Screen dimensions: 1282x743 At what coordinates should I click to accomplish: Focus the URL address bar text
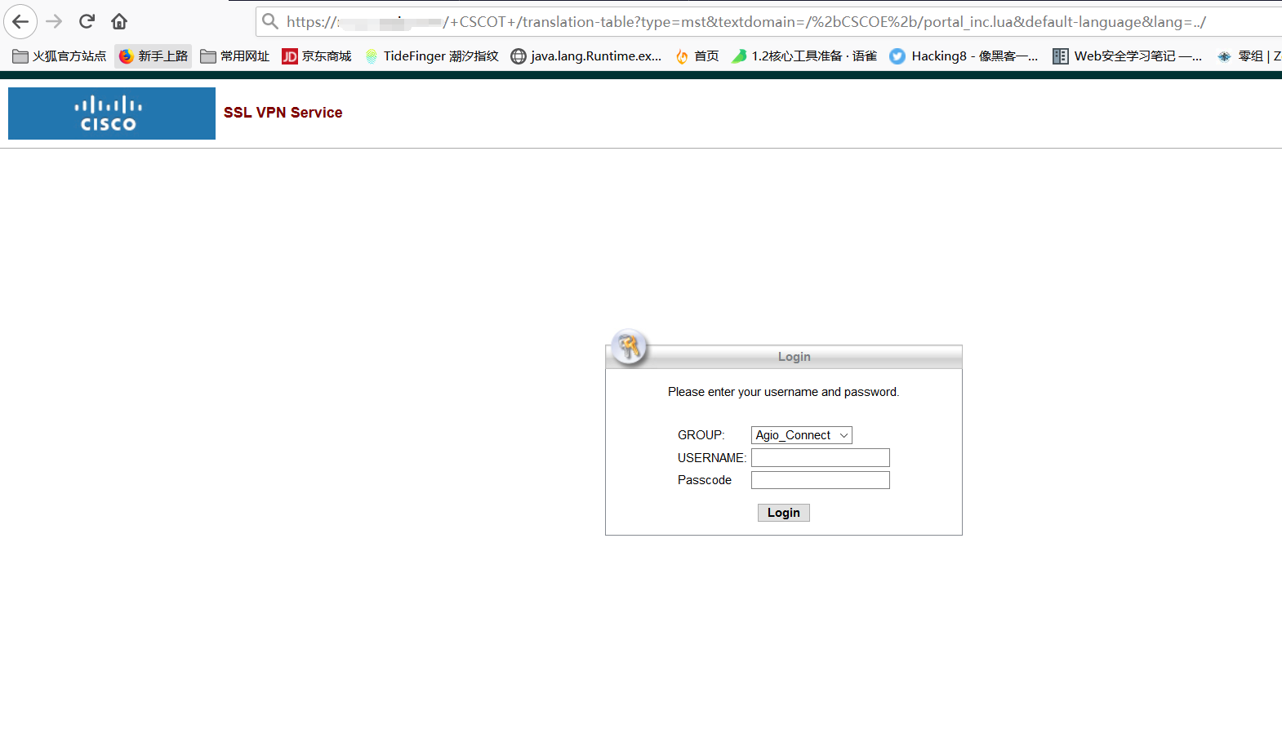pyautogui.click(x=746, y=22)
